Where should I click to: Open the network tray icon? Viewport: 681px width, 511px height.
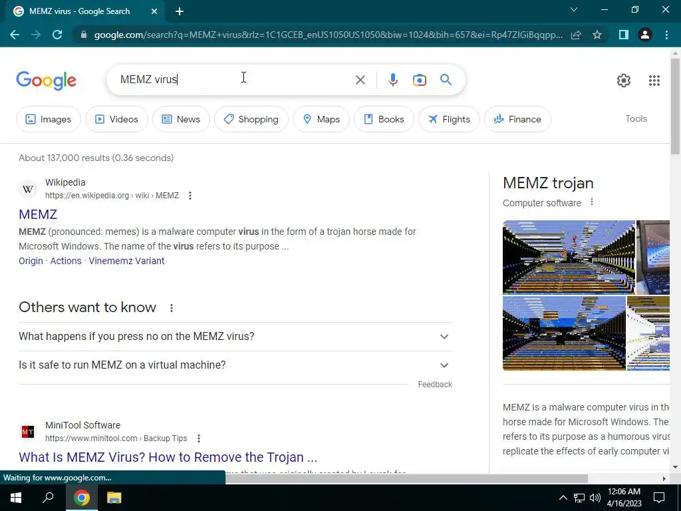[579, 498]
